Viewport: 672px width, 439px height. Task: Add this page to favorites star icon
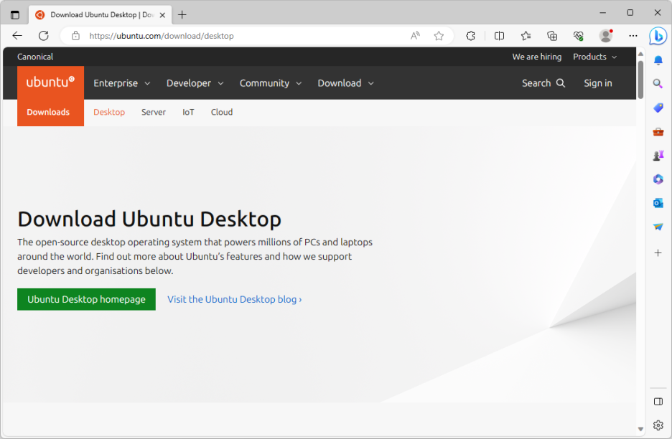(439, 36)
